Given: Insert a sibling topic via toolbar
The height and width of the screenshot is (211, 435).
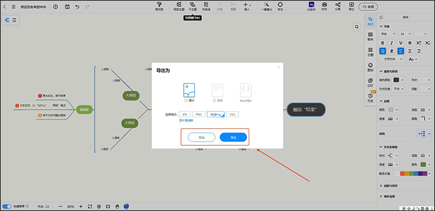Looking at the screenshot, I should click(x=179, y=5).
